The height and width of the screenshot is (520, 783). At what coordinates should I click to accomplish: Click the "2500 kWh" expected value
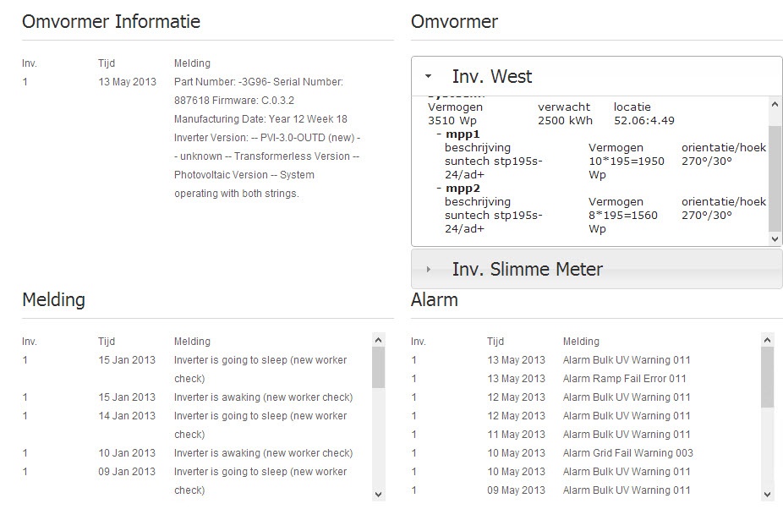[x=566, y=120]
